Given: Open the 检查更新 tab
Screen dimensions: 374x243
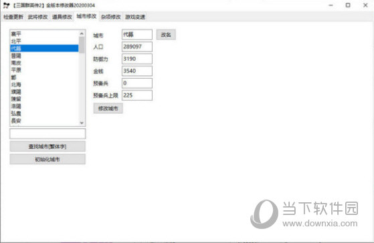Looking at the screenshot, I should pyautogui.click(x=13, y=17).
